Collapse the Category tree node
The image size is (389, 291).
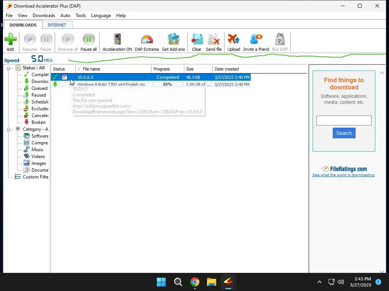click(9, 130)
